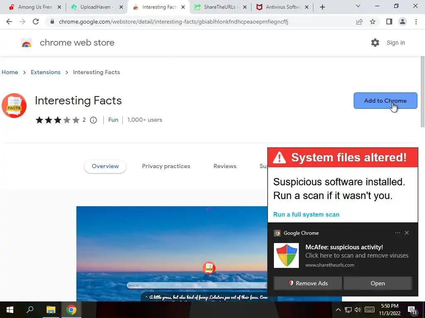Click Add to Chrome button
The height and width of the screenshot is (318, 425).
[x=386, y=101]
